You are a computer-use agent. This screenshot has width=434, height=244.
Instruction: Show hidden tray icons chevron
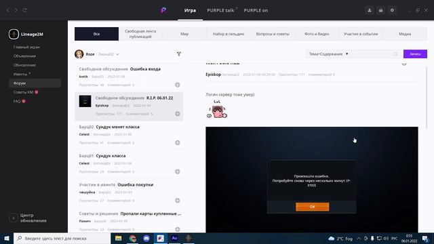tap(359, 238)
